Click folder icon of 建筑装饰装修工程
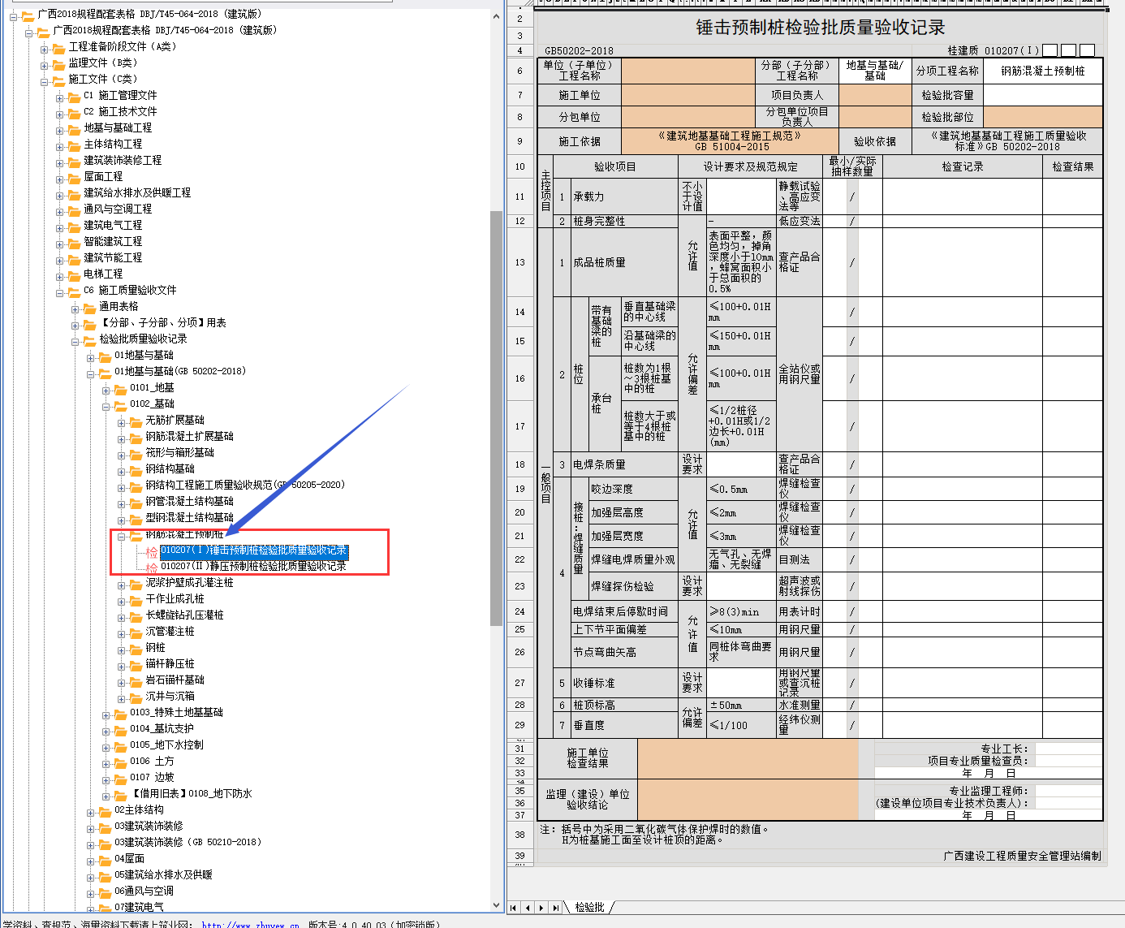 [x=74, y=162]
